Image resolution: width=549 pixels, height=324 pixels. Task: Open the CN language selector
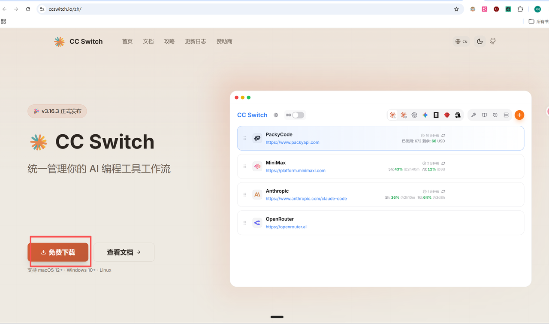pos(462,42)
